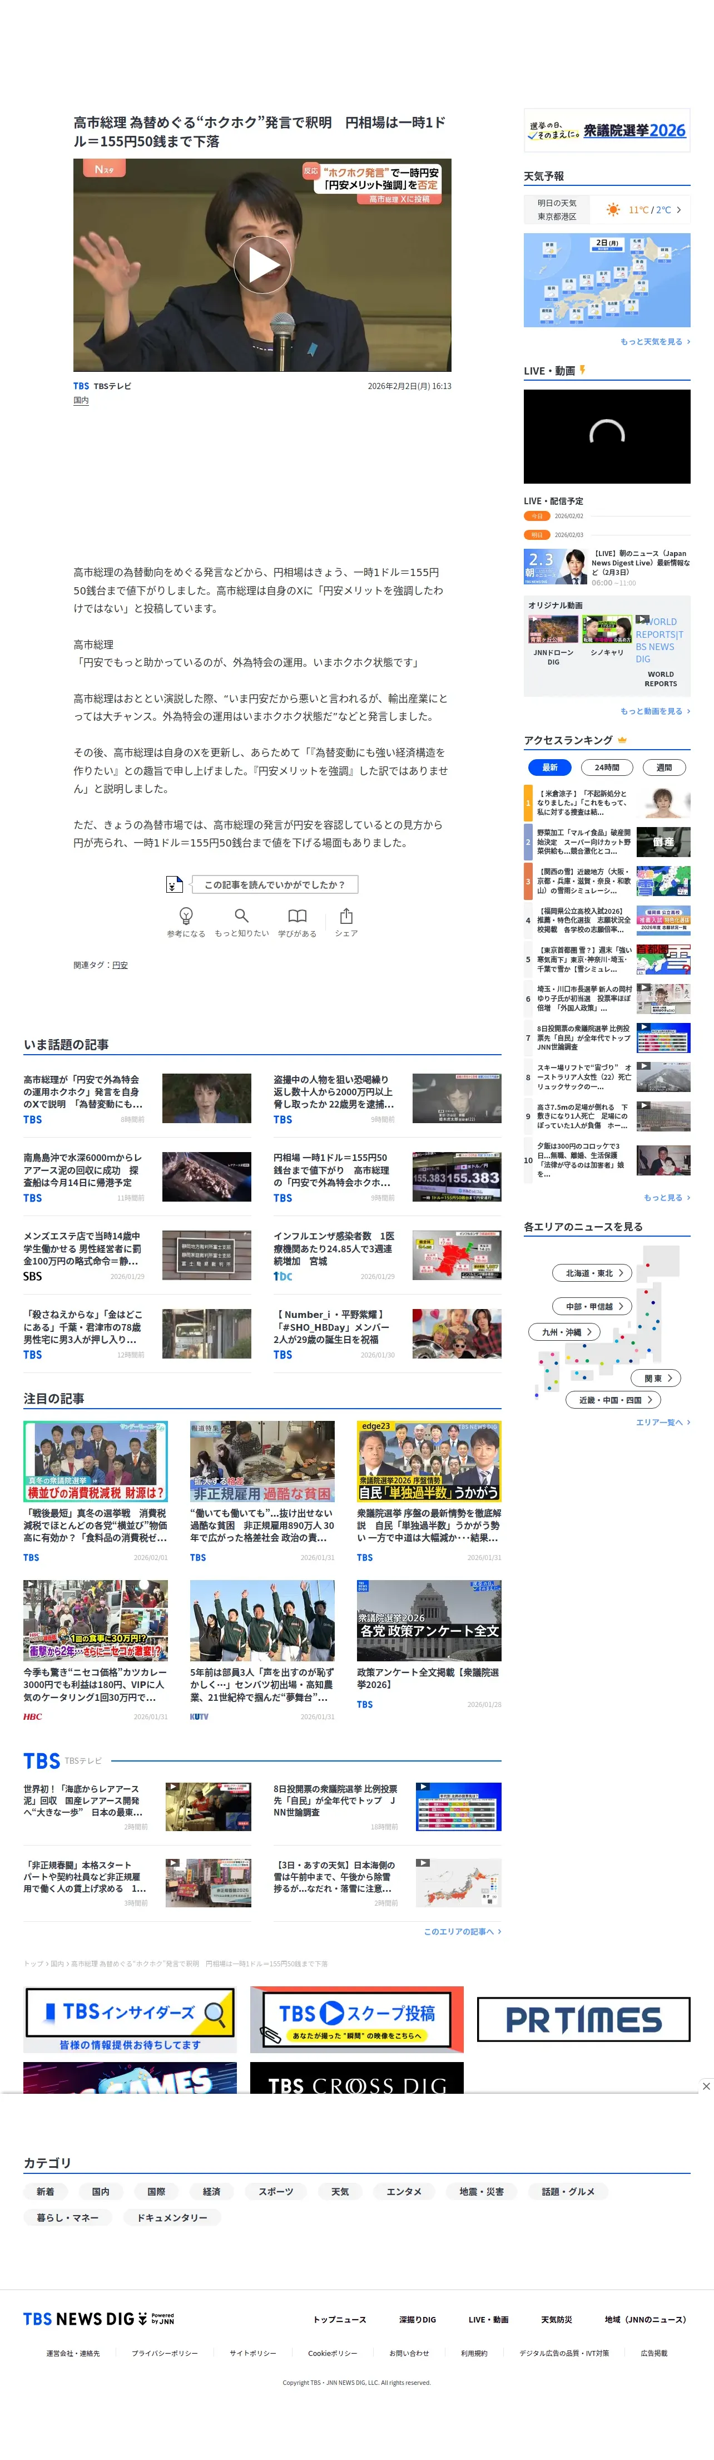Open the 朝のニュース Japan News Digest live item
This screenshot has height=2460, width=714.
click(607, 567)
